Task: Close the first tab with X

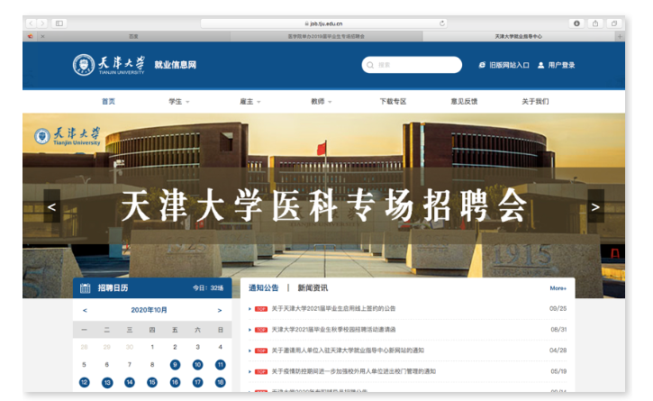Action: coord(42,36)
